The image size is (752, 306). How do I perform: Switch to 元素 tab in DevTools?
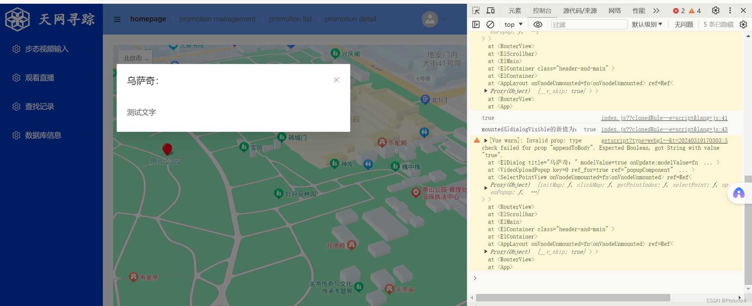pyautogui.click(x=515, y=11)
